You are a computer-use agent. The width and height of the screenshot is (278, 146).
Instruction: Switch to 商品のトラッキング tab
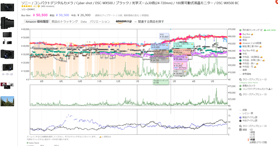click(65, 22)
